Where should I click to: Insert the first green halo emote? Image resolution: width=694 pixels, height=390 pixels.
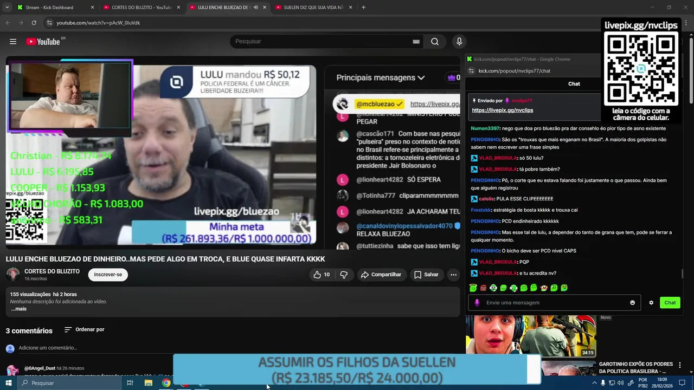(473, 288)
